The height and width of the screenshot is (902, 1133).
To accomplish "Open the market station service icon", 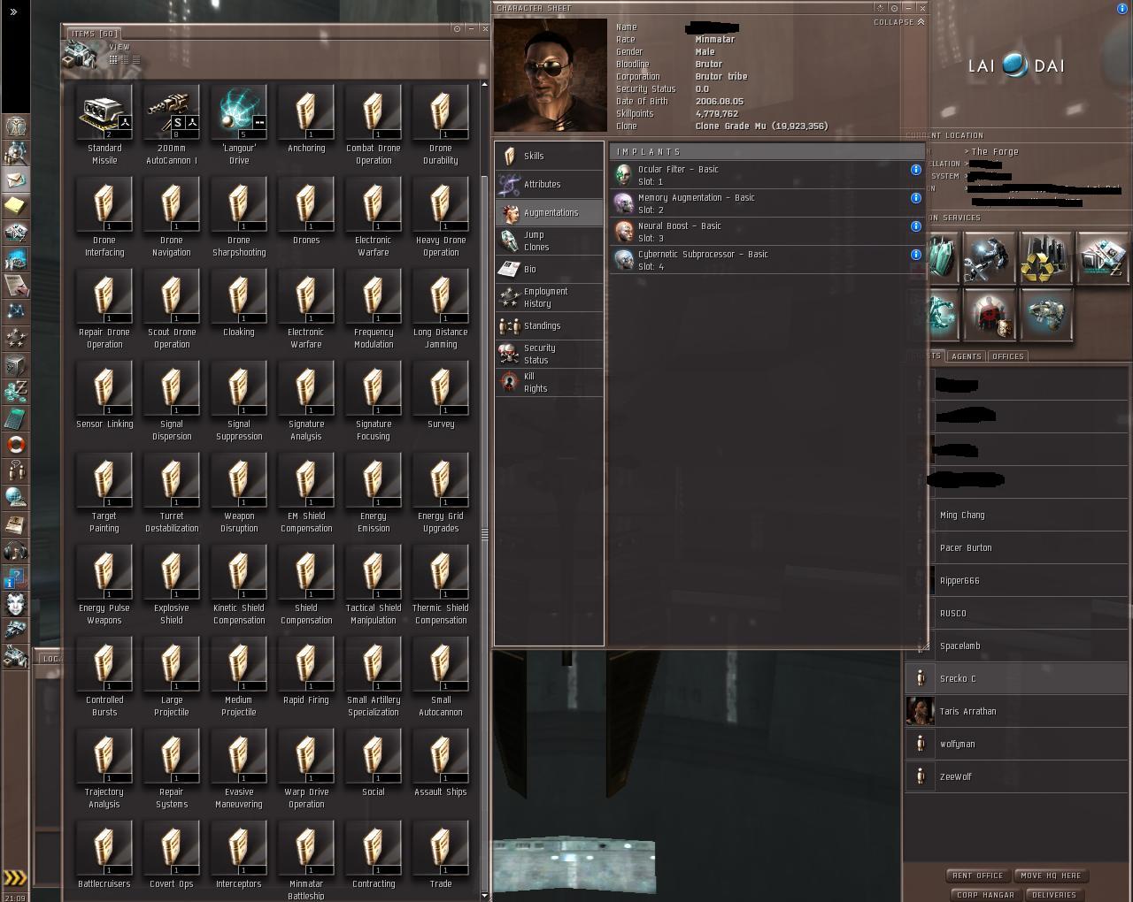I will (x=1102, y=257).
